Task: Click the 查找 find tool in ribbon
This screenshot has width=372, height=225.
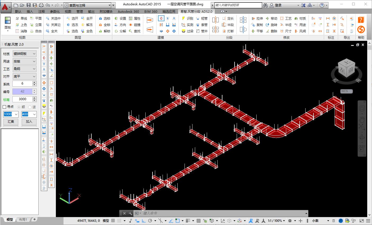Action: (x=135, y=31)
